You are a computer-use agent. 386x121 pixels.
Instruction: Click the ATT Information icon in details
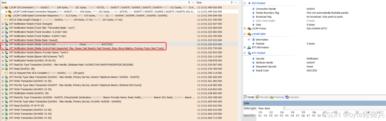point(249,47)
